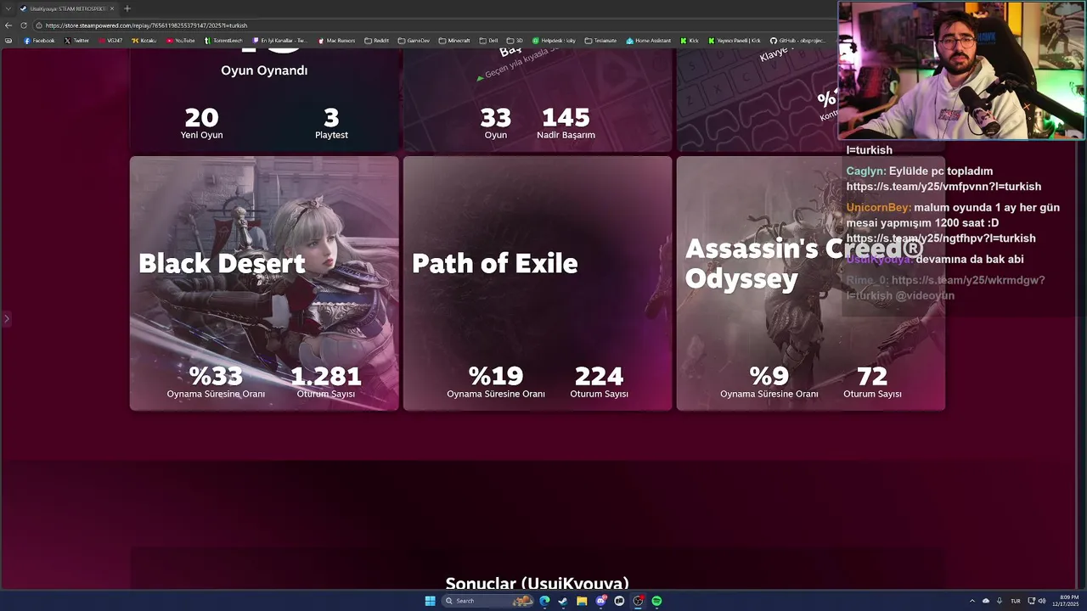Close the Steam Retrospektif tab
Image resolution: width=1087 pixels, height=611 pixels.
(x=112, y=8)
